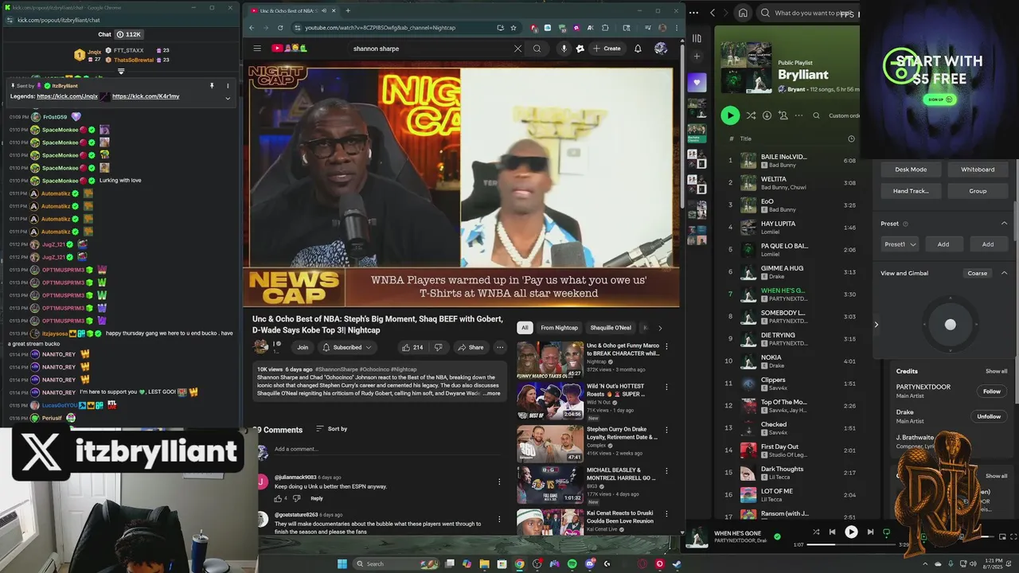Search within the Brylliant playlist
The width and height of the screenshot is (1019, 573).
(816, 115)
